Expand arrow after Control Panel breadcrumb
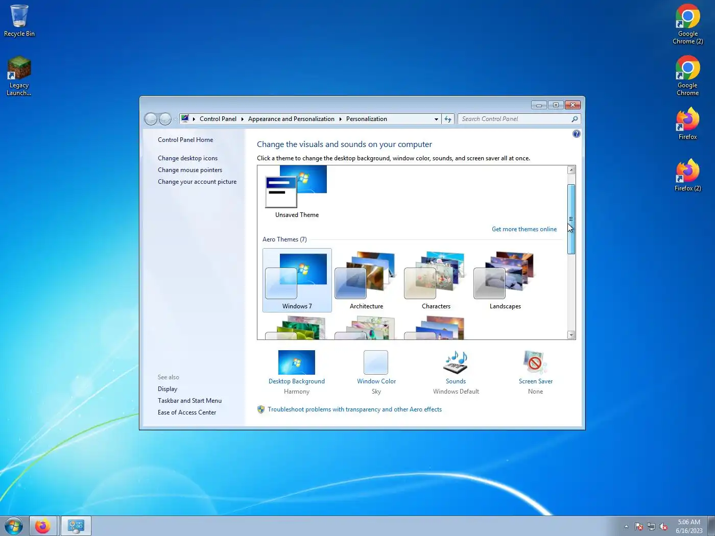Screen dimensions: 715x536 (242, 119)
